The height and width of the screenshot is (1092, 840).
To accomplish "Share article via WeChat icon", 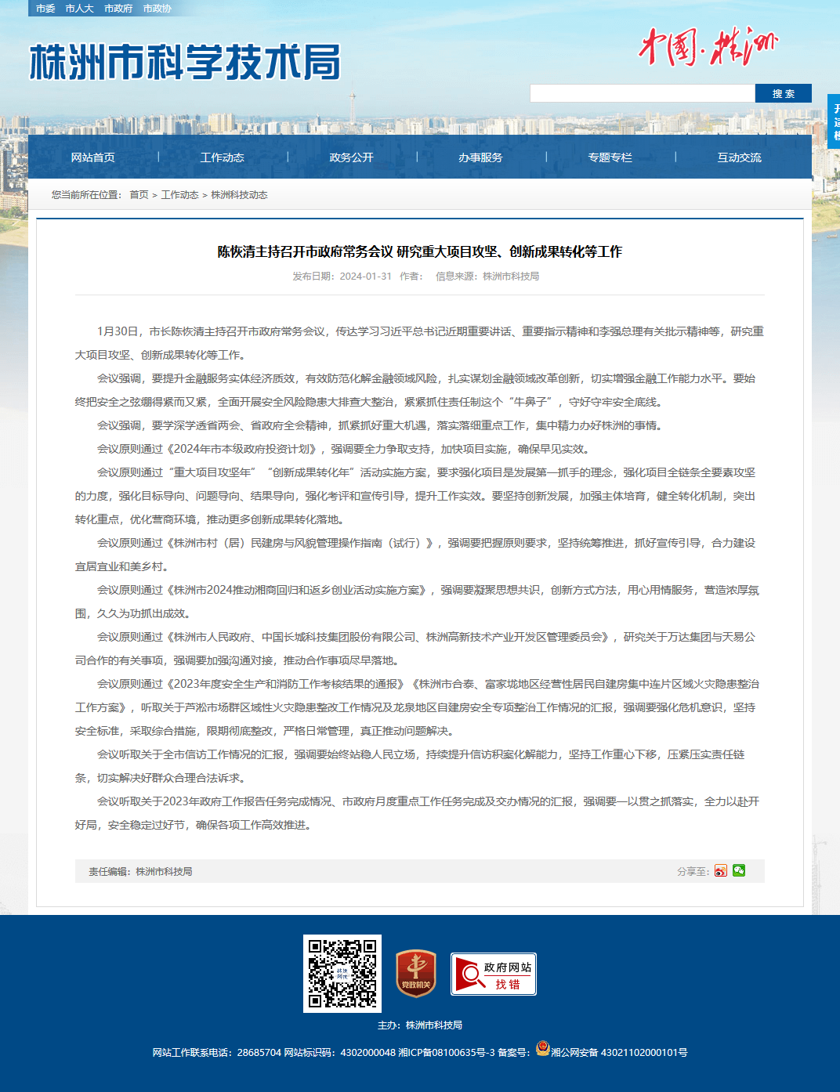I will [739, 870].
